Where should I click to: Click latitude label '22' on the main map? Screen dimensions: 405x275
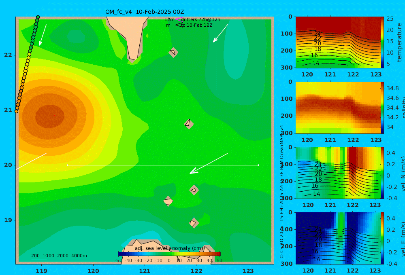8,55
